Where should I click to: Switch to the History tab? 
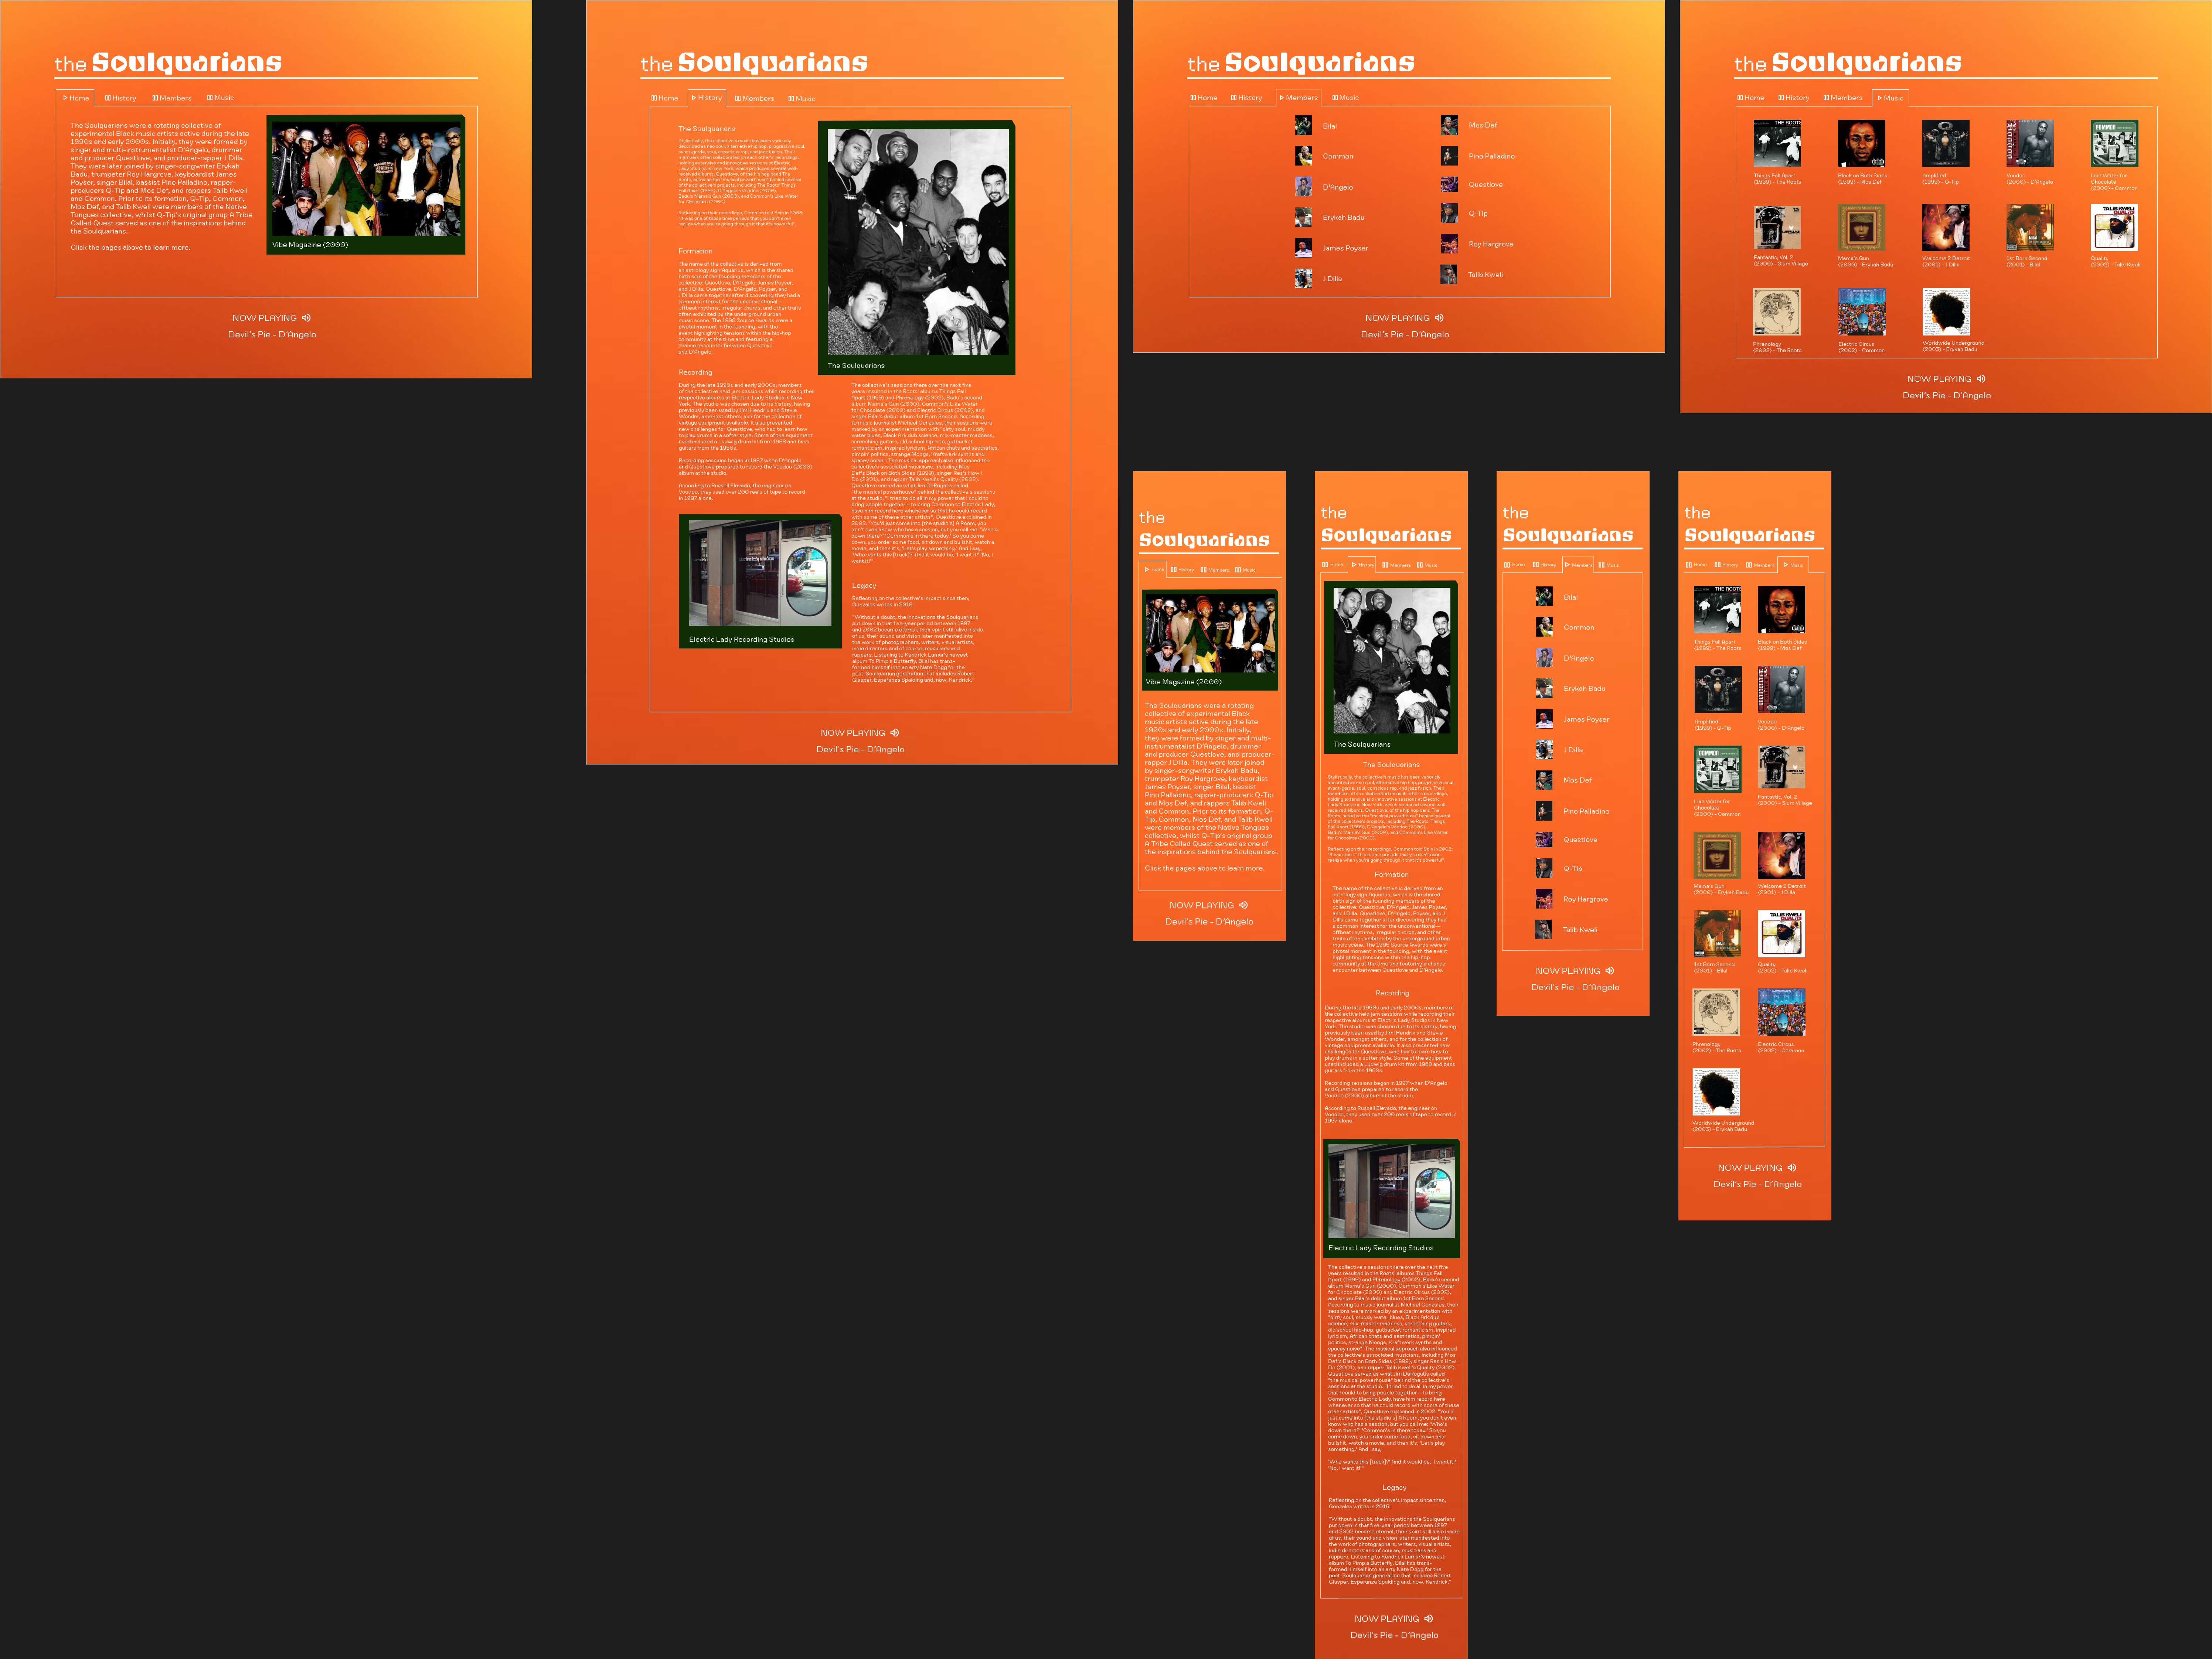[122, 97]
